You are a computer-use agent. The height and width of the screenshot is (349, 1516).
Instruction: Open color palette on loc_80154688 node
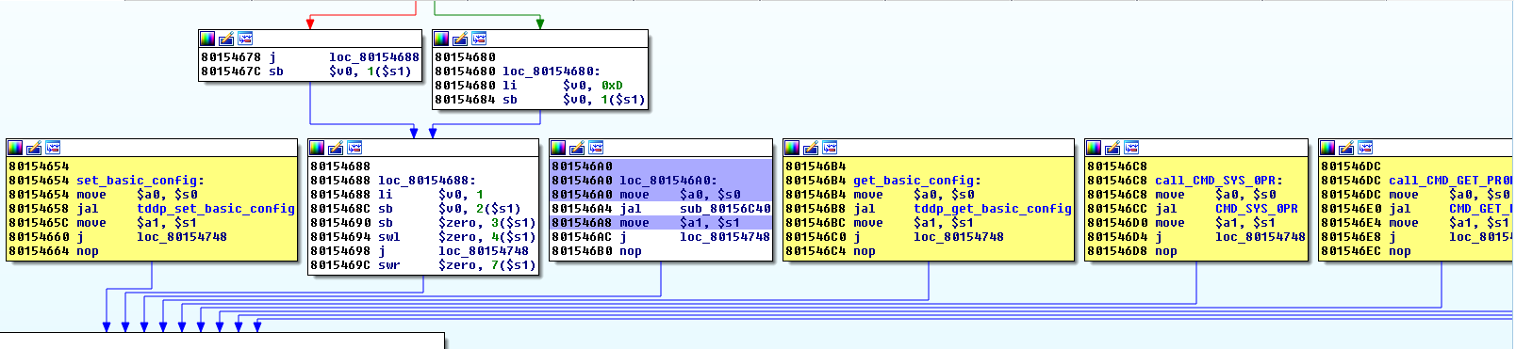[317, 148]
